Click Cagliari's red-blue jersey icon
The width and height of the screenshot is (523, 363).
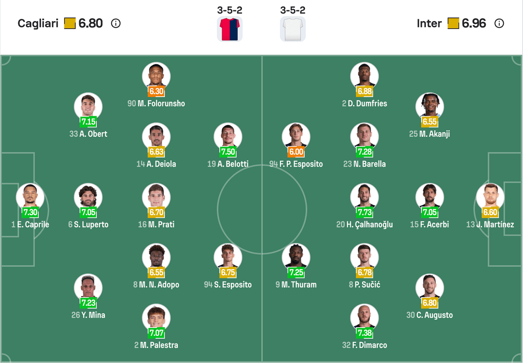[x=229, y=29]
